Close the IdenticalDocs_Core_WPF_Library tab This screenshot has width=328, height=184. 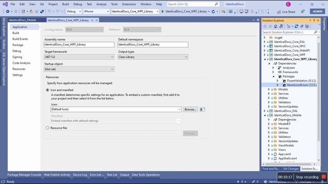coord(97,20)
